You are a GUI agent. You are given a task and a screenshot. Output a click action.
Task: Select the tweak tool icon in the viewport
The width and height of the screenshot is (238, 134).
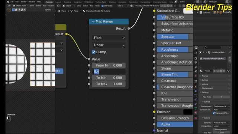point(9,10)
